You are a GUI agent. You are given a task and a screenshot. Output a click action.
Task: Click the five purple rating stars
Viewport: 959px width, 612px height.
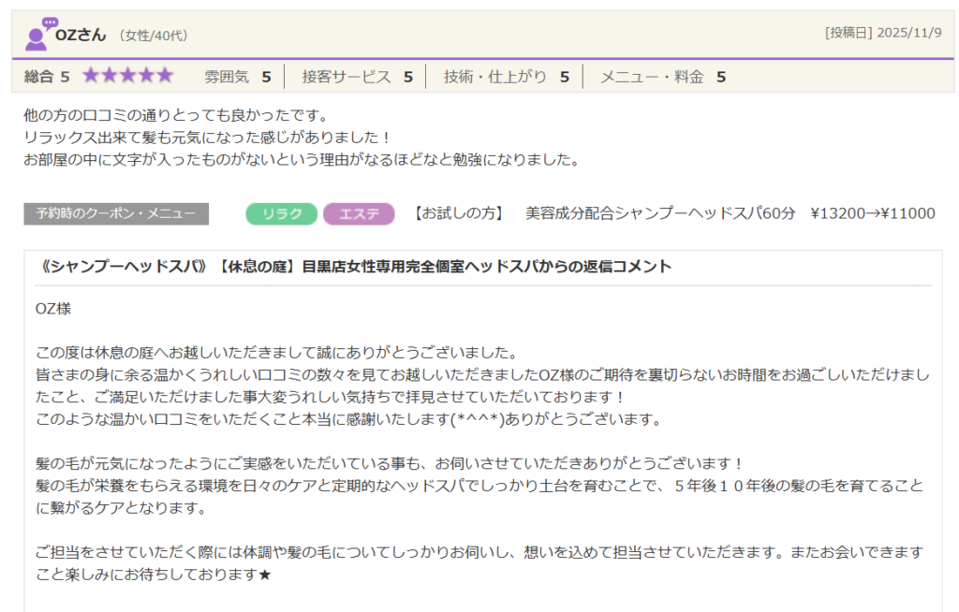[127, 76]
